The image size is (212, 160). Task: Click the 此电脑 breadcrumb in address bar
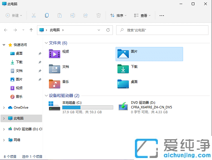click(x=55, y=30)
